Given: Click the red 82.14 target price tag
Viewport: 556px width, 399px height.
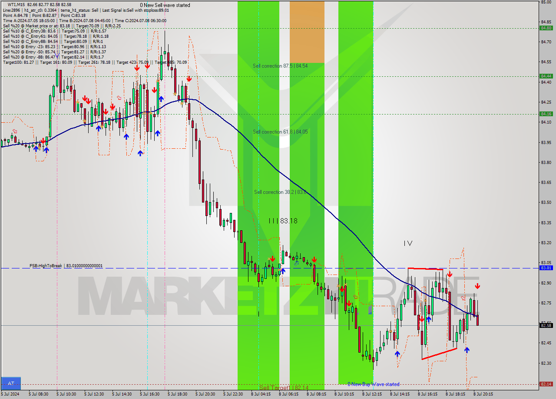Looking at the screenshot, I should [546, 384].
